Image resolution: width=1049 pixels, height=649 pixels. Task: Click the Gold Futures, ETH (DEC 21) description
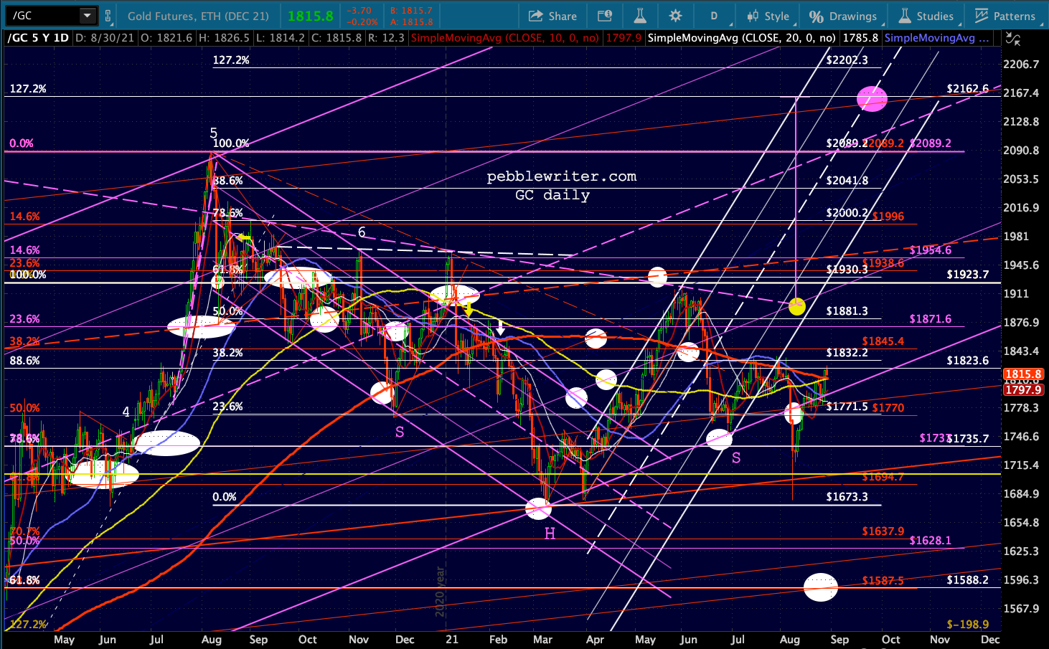click(x=199, y=16)
